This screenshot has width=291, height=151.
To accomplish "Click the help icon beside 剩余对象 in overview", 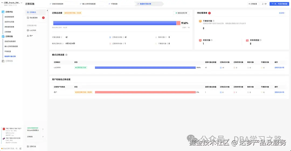I will pos(166,37).
